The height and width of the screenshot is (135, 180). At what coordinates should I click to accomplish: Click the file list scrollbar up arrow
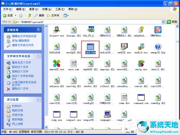(177, 26)
